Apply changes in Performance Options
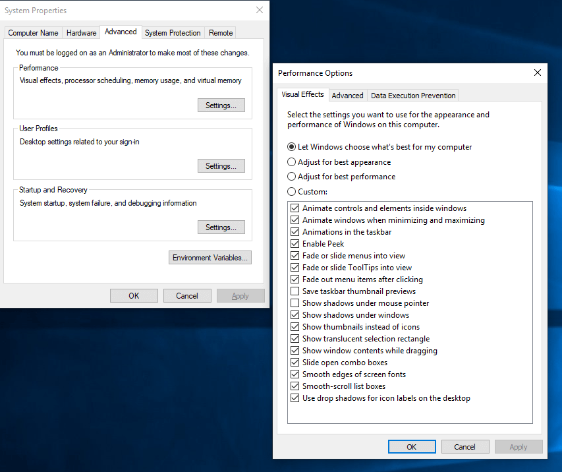This screenshot has width=562, height=472. 519,446
